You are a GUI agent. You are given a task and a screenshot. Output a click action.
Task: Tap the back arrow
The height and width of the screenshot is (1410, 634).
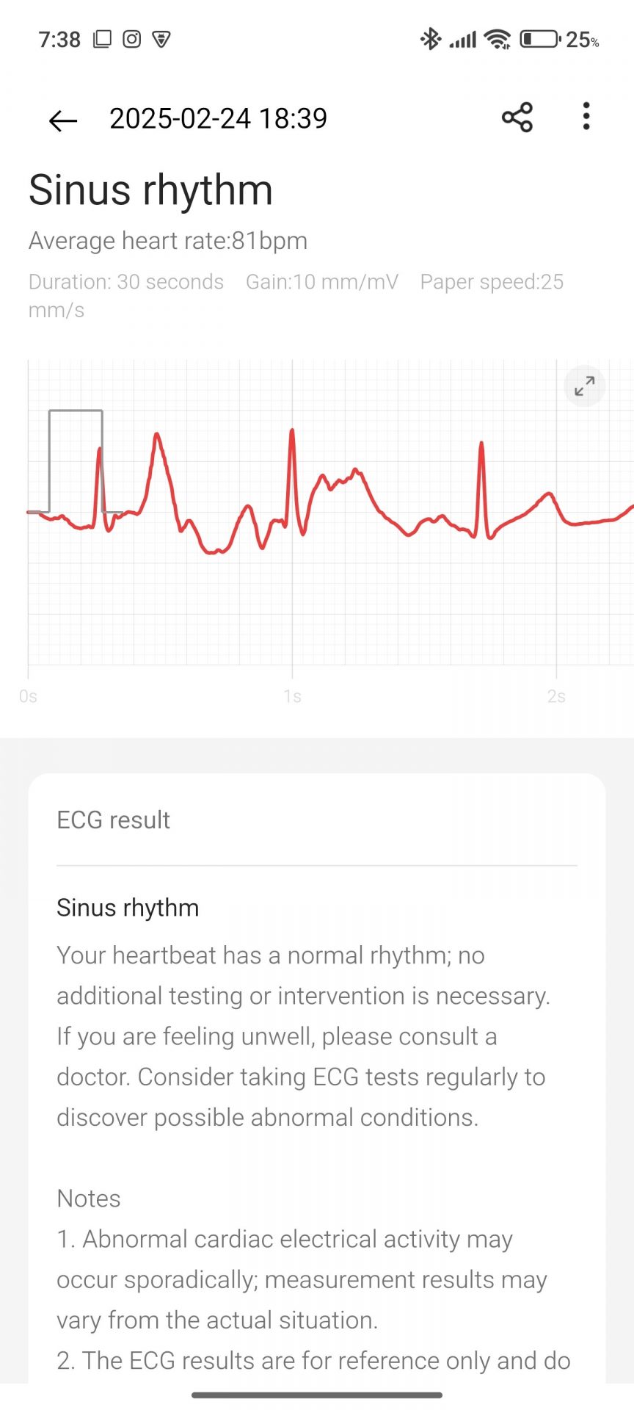tap(63, 120)
